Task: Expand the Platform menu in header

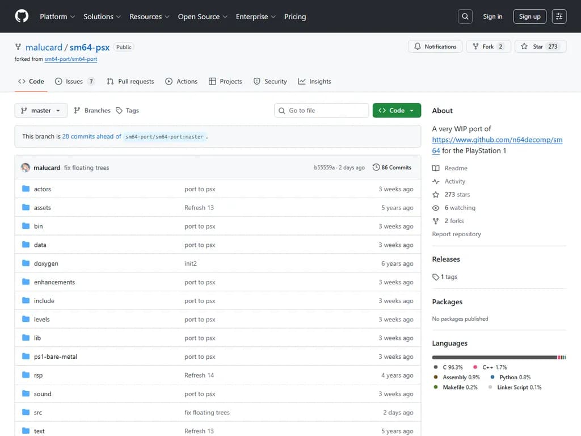Action: [57, 16]
